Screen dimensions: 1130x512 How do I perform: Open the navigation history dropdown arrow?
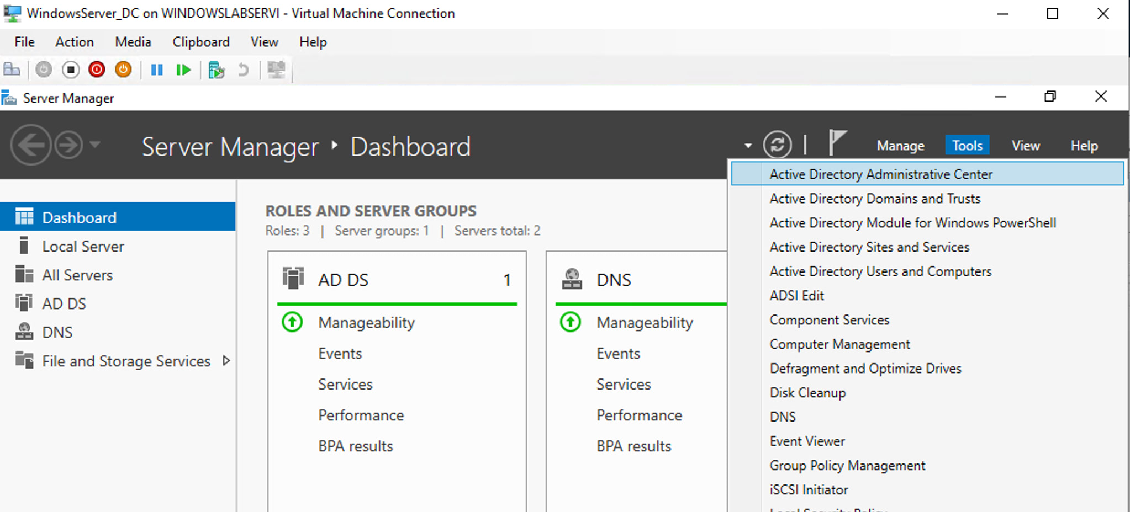pos(95,145)
